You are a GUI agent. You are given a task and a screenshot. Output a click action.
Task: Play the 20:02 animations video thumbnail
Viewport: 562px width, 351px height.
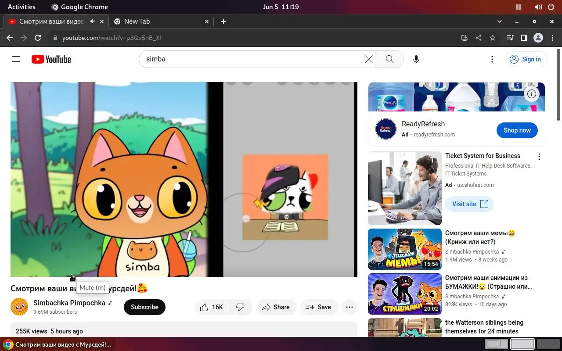click(x=405, y=294)
